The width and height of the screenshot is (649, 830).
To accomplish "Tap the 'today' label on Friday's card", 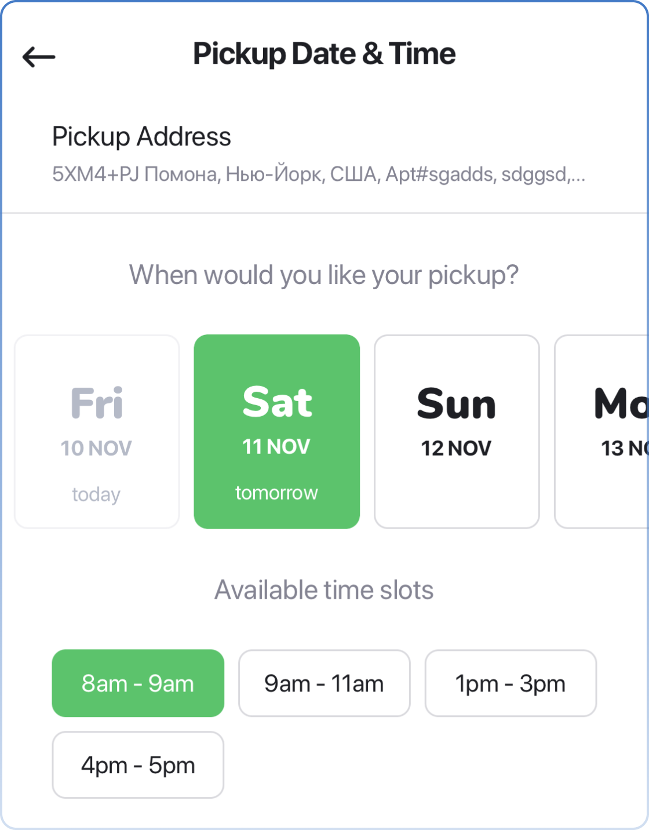I will (x=96, y=494).
